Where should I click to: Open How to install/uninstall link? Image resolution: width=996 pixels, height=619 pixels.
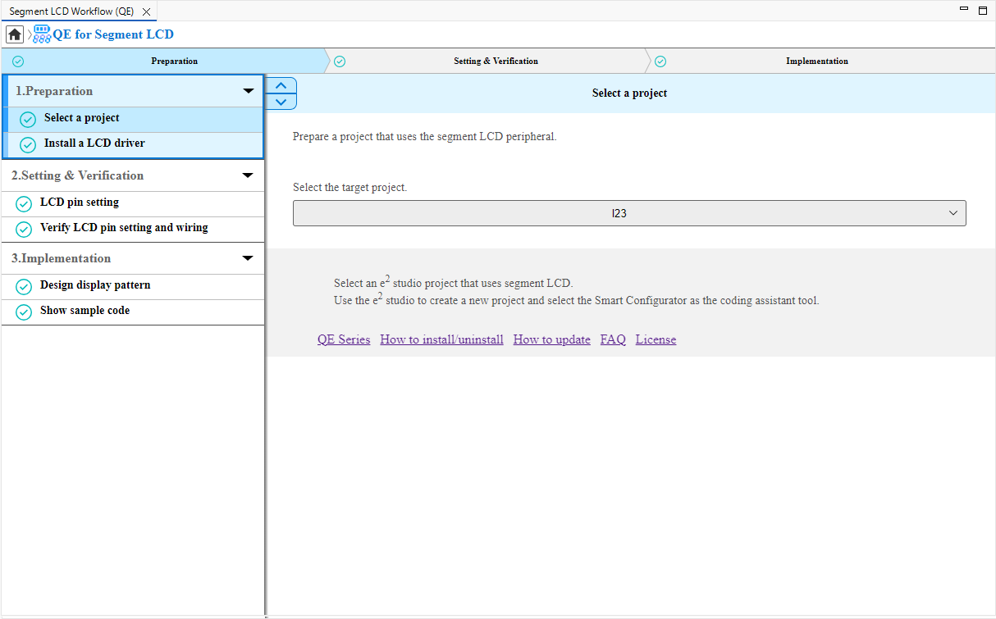[441, 339]
